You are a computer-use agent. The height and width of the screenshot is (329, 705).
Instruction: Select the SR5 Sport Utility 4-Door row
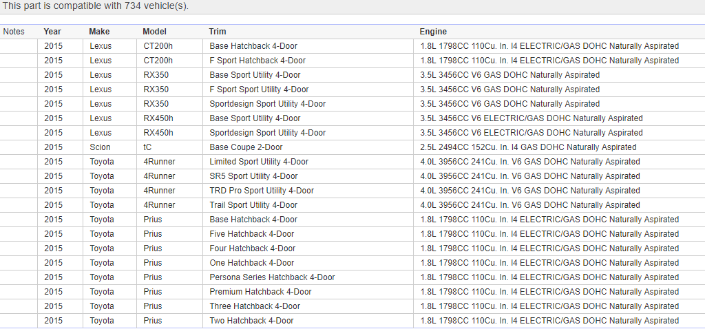tap(255, 176)
